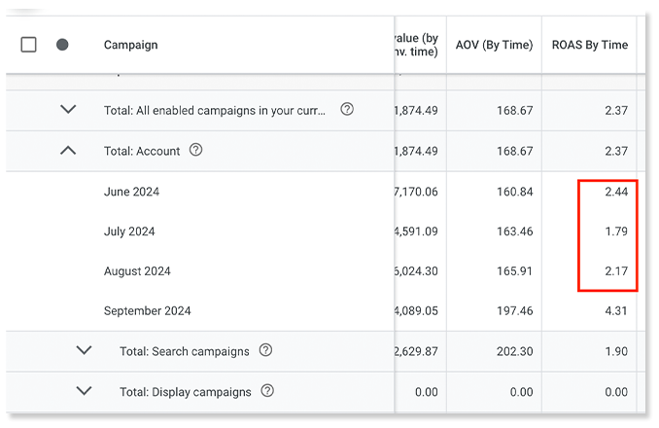The height and width of the screenshot is (428, 659).
Task: Click help icon beside all enabled campaigns total
Action: point(347,110)
